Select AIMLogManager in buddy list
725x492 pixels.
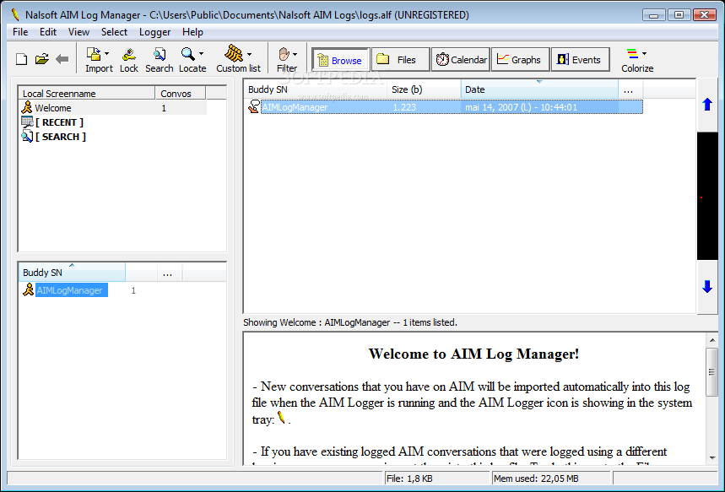(71, 290)
